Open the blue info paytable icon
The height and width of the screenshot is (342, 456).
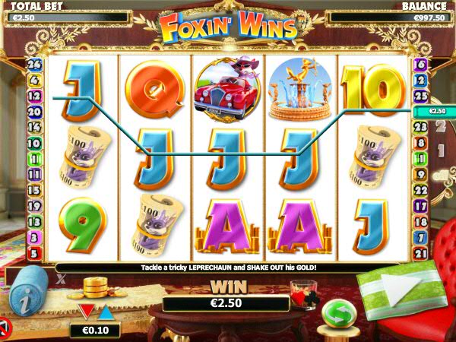pyautogui.click(x=28, y=290)
